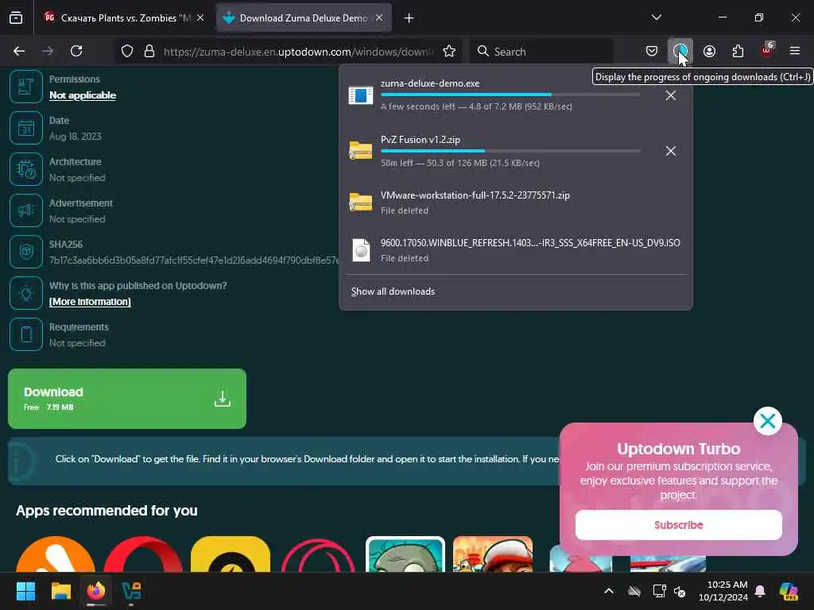Show hidden system tray icons
Screen dimensions: 814x610
coord(609,591)
